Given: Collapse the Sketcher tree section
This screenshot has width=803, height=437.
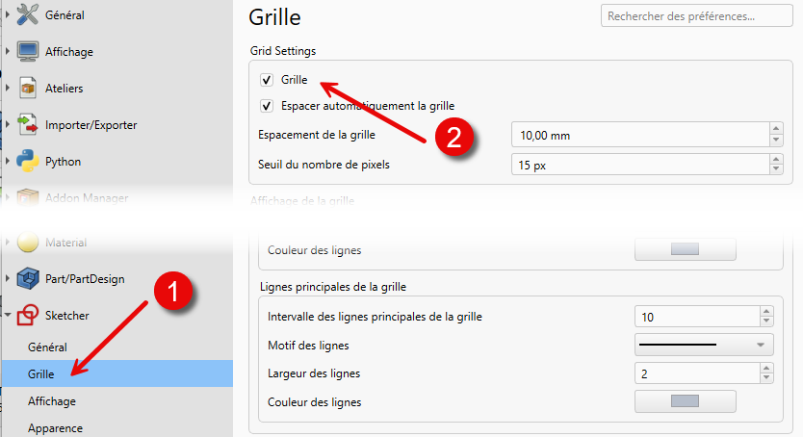Looking at the screenshot, I should tap(8, 315).
